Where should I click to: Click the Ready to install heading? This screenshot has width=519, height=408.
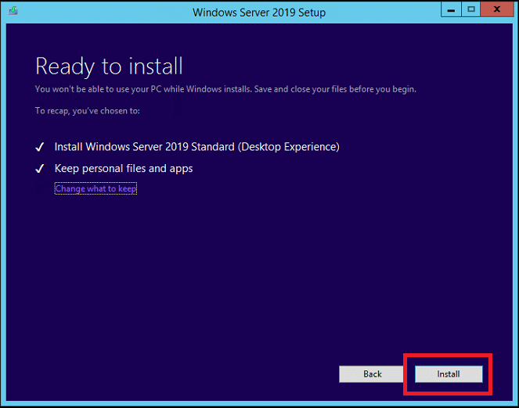click(110, 66)
